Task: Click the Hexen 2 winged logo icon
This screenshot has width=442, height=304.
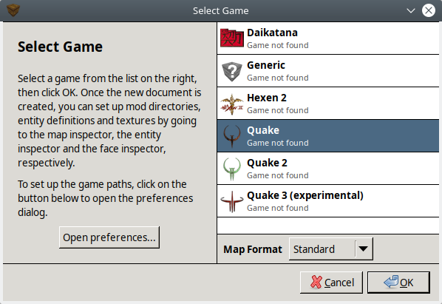Action: pos(231,104)
